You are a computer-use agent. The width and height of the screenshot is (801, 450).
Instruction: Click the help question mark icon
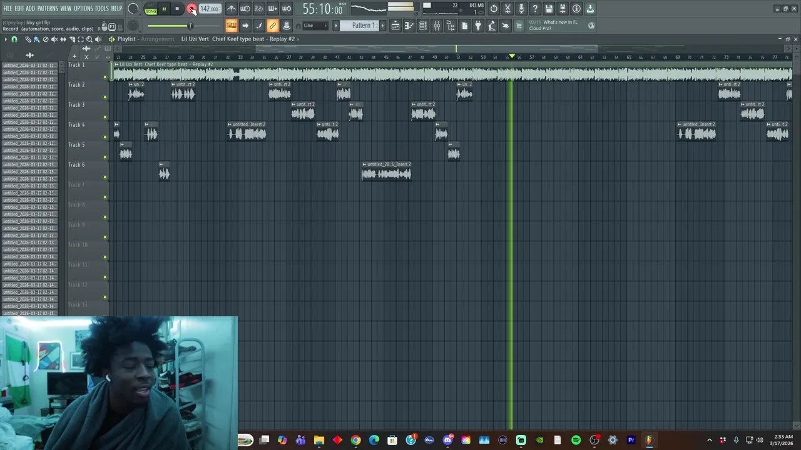(x=535, y=9)
